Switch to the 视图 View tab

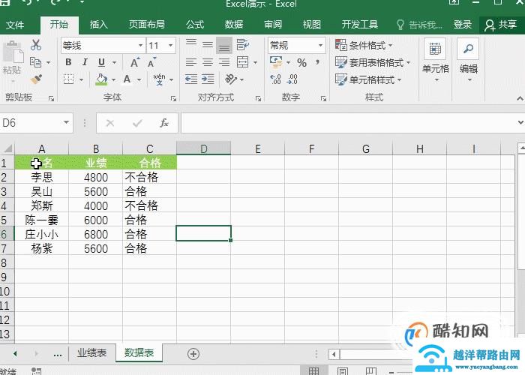pyautogui.click(x=312, y=25)
